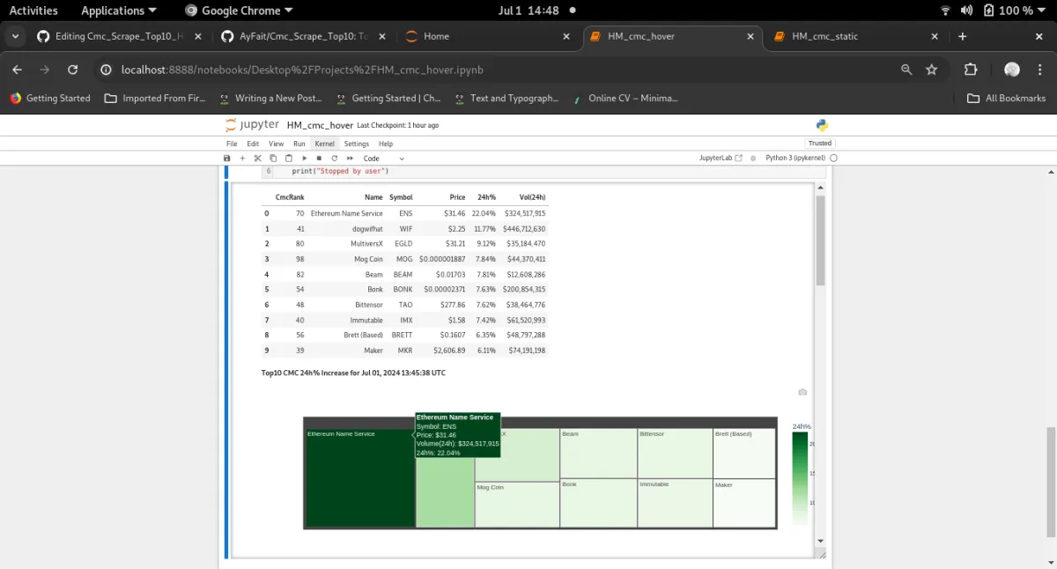This screenshot has width=1057, height=569.
Task: Cut the selected cell with scissors icon
Action: click(x=258, y=159)
